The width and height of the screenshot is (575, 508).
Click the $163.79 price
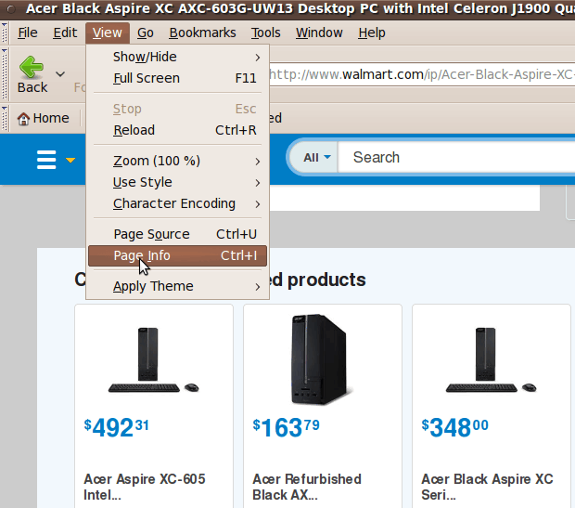click(286, 428)
